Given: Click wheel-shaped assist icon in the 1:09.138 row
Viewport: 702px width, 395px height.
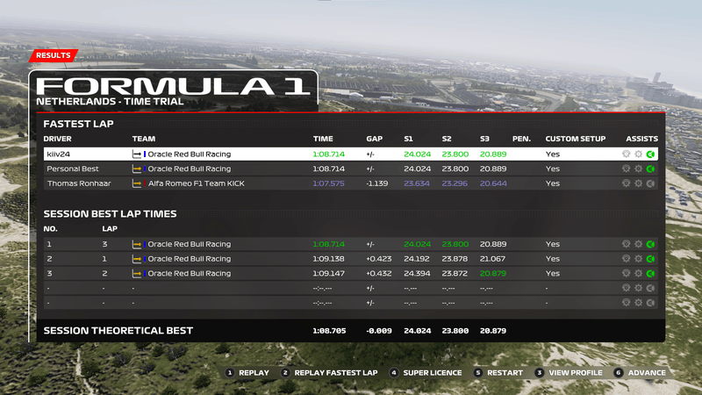Looking at the screenshot, I should (626, 259).
